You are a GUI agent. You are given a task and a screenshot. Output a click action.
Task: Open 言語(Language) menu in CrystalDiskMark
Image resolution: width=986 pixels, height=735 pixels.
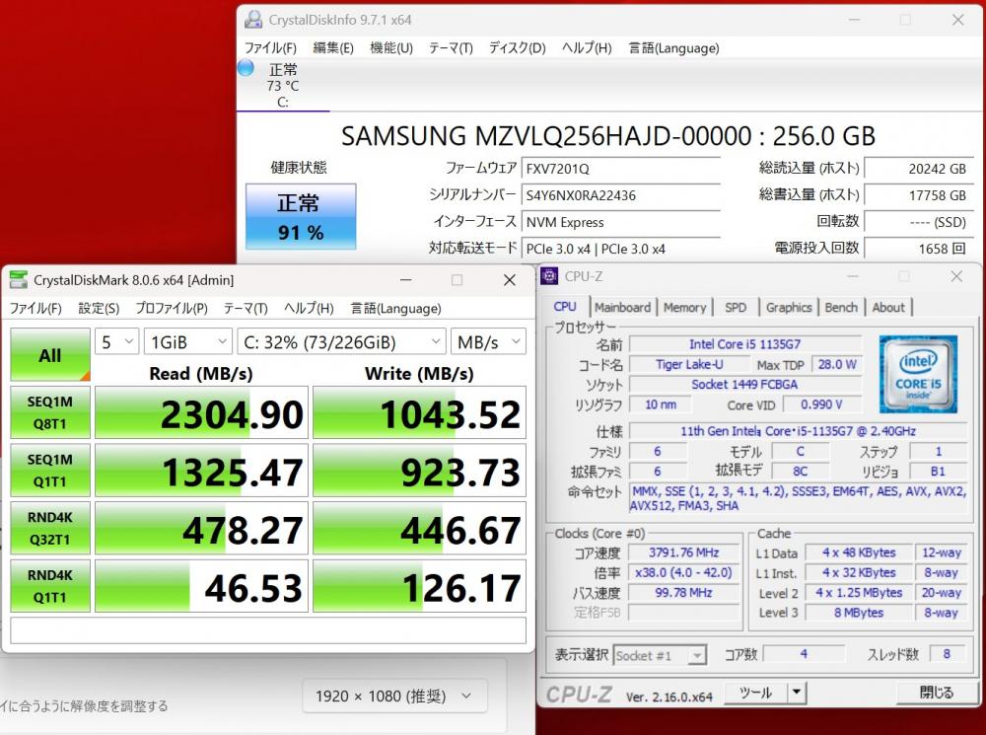tap(396, 309)
